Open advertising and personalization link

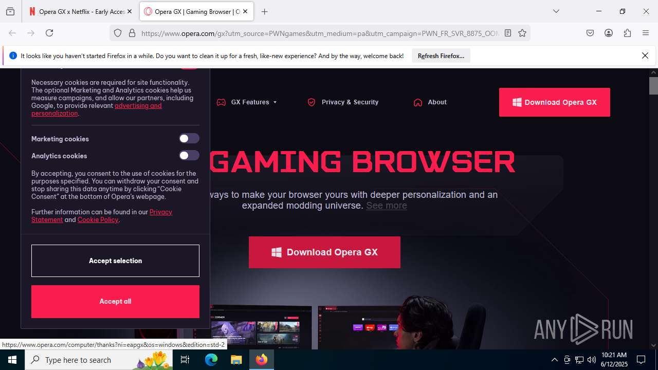97,109
